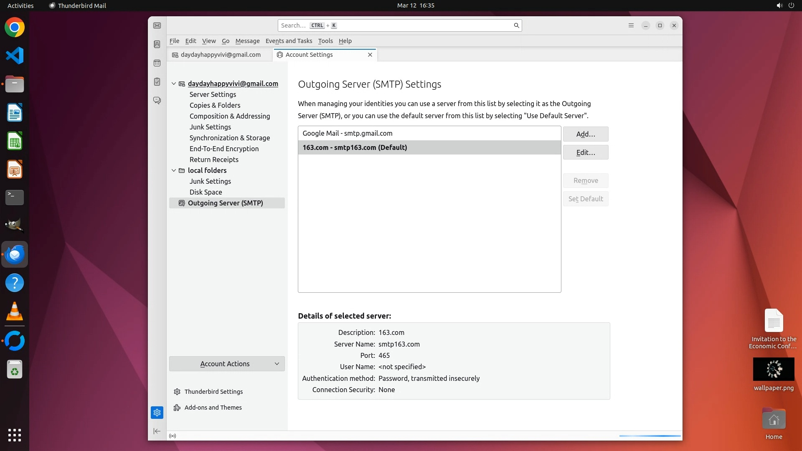
Task: Open the Mail space icon
Action: (157, 25)
